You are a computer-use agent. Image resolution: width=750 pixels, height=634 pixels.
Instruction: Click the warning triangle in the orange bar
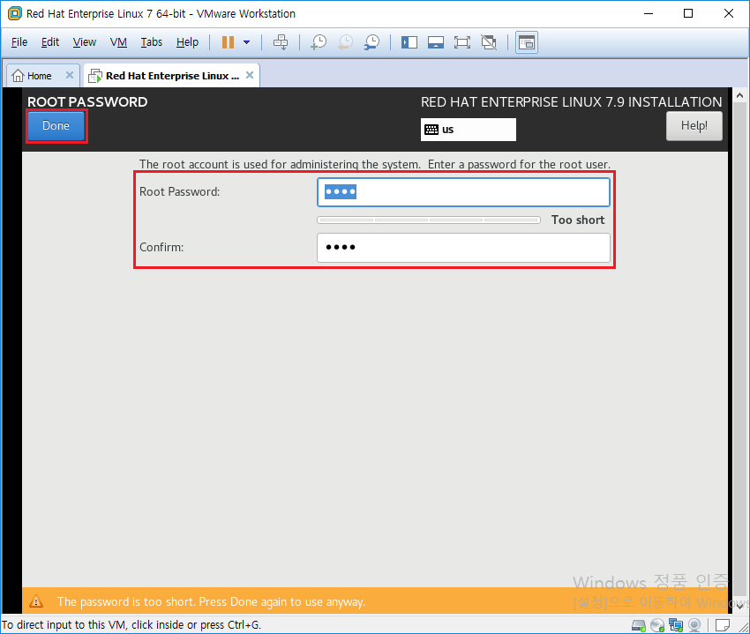36,601
